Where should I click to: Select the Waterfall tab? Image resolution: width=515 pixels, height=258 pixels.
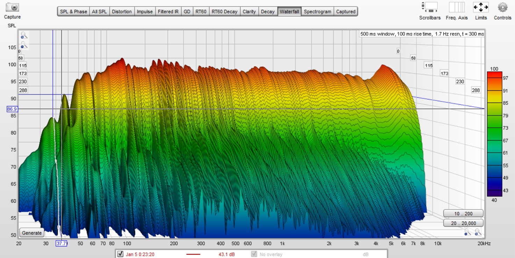coord(289,12)
